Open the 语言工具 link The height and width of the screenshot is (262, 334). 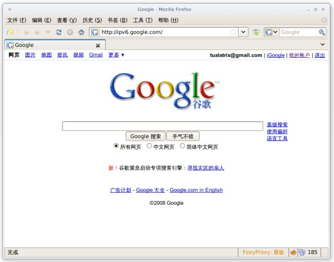[277, 139]
